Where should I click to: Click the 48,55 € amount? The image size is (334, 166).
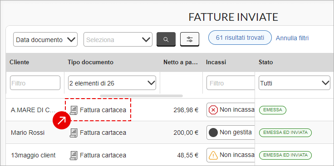(188, 156)
